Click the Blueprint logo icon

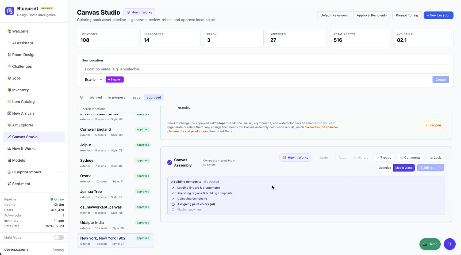point(10,11)
